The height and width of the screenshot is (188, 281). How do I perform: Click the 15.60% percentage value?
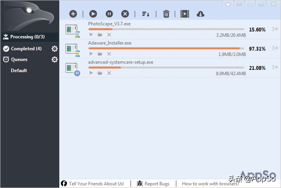pos(257,29)
